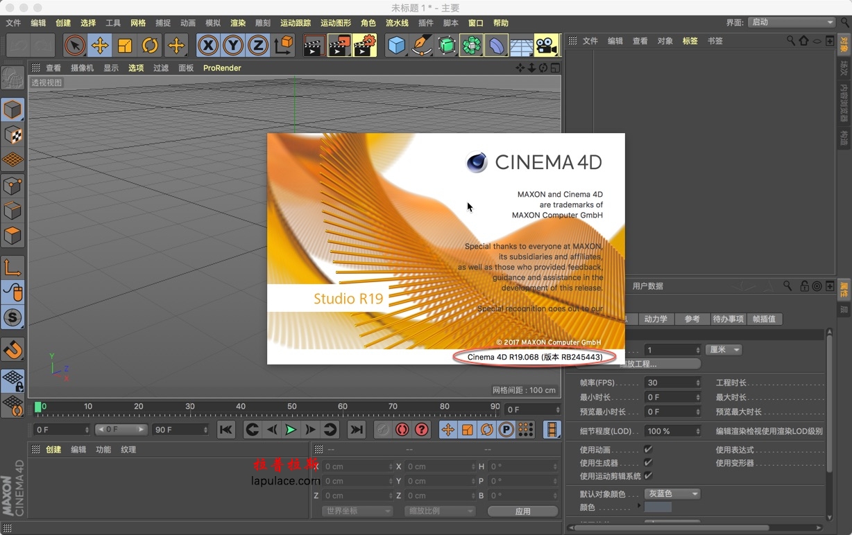Click the 帧率(FPS) value field
852x535 pixels.
click(673, 383)
